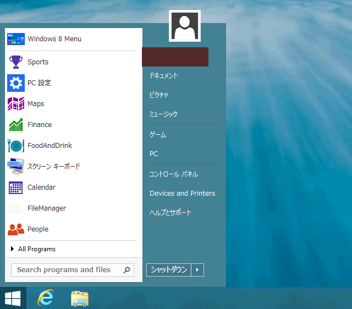Click the Maps app label
This screenshot has width=352, height=309.
tap(36, 104)
